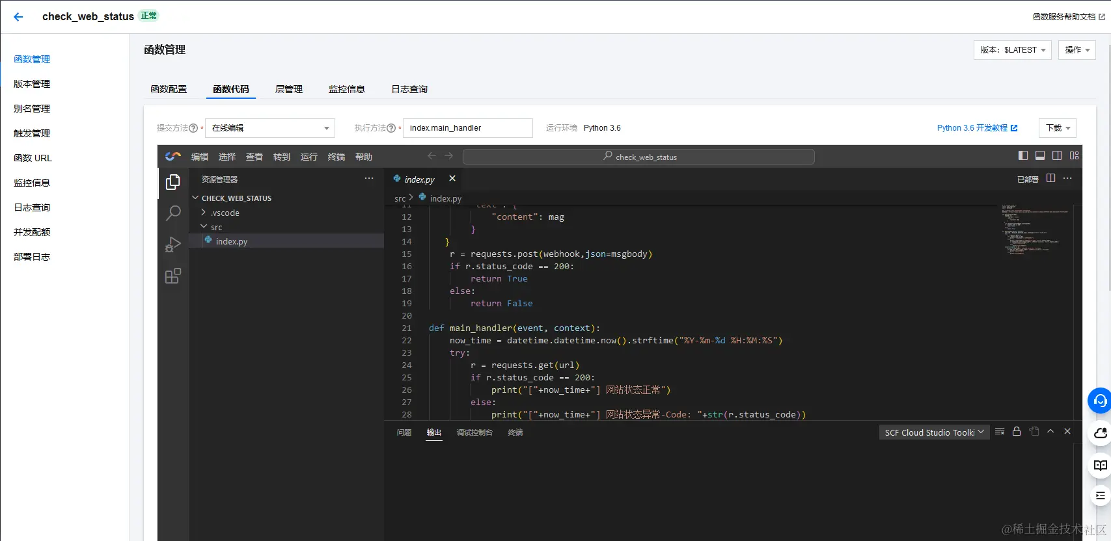Expand the .vscode folder
This screenshot has width=1111, height=541.
pyautogui.click(x=225, y=213)
